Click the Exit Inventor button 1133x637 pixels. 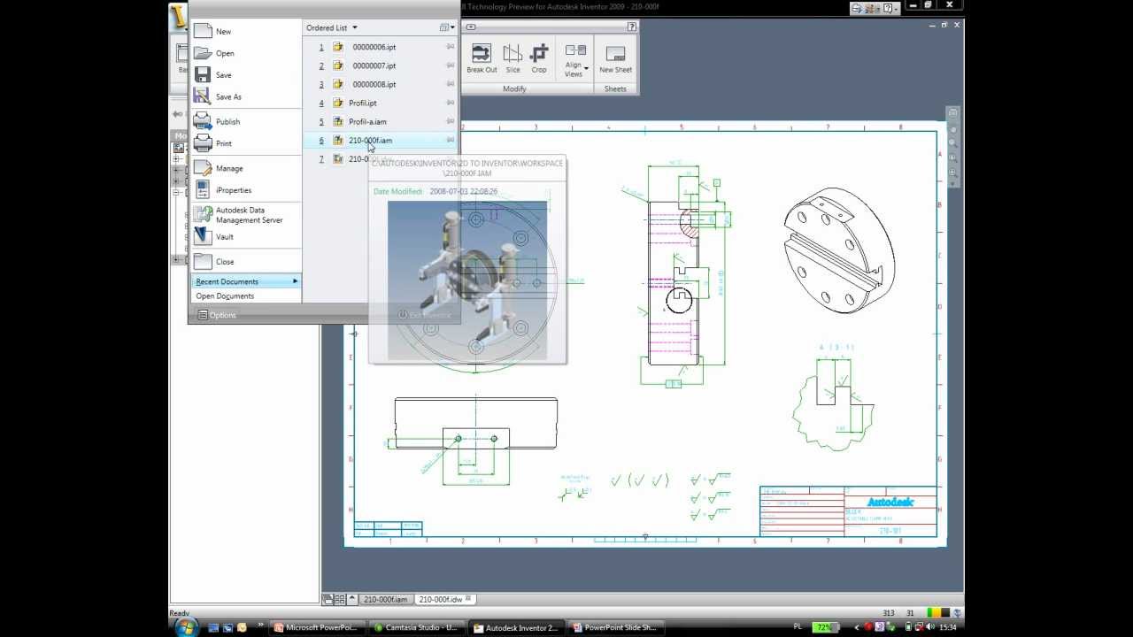tap(425, 315)
